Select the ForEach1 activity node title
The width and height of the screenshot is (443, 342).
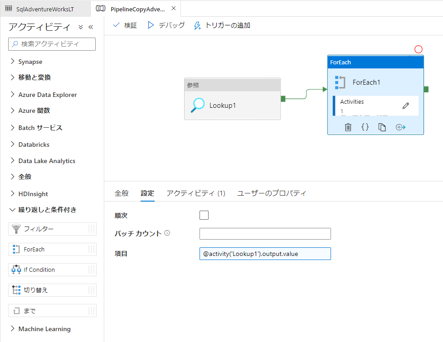366,82
